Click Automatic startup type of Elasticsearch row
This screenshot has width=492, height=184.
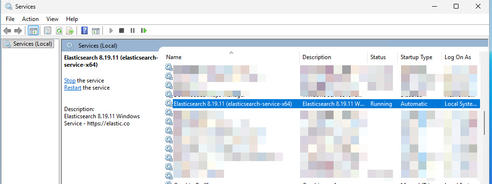[x=414, y=104]
